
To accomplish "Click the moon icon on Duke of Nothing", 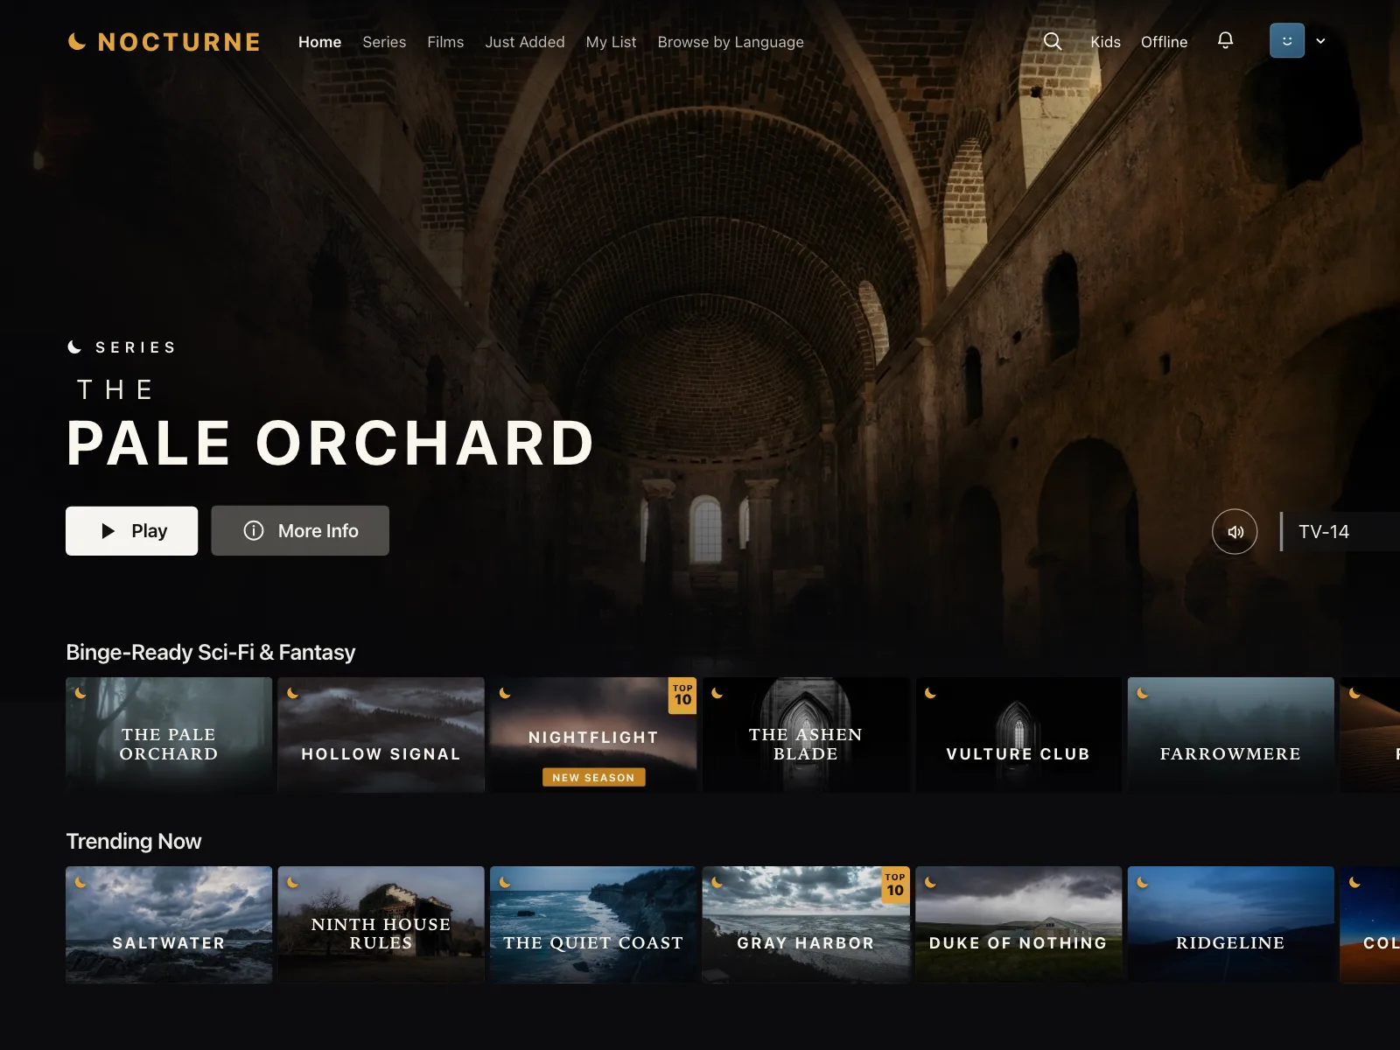I will (x=930, y=883).
